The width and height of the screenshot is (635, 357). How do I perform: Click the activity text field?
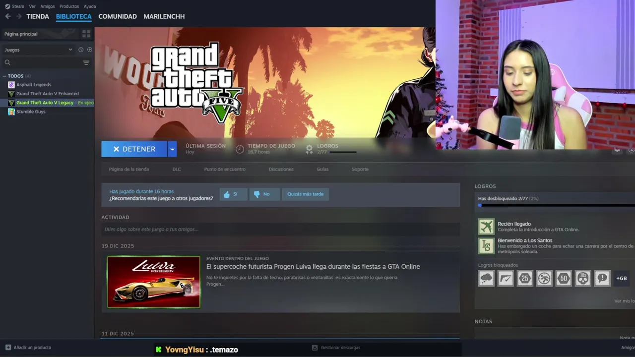[x=280, y=229]
